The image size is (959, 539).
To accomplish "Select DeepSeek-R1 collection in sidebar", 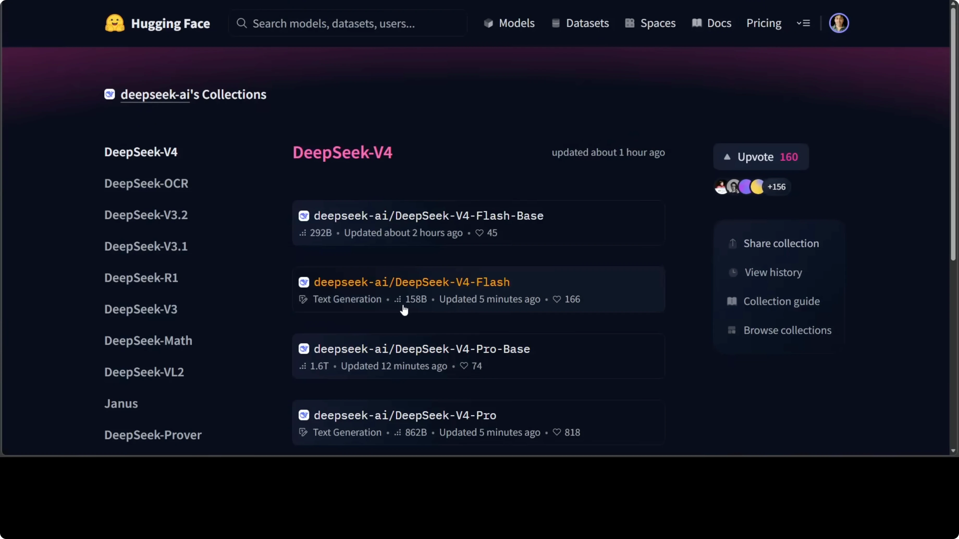I will click(141, 278).
